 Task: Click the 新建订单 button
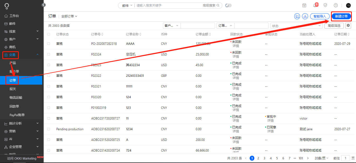(x=341, y=16)
